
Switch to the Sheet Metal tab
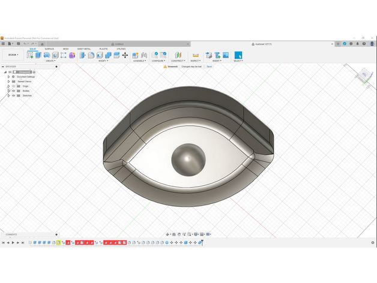[x=83, y=49]
